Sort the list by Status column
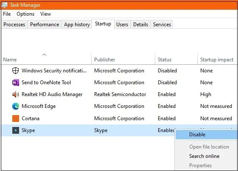The height and width of the screenshot is (171, 238). (x=165, y=60)
